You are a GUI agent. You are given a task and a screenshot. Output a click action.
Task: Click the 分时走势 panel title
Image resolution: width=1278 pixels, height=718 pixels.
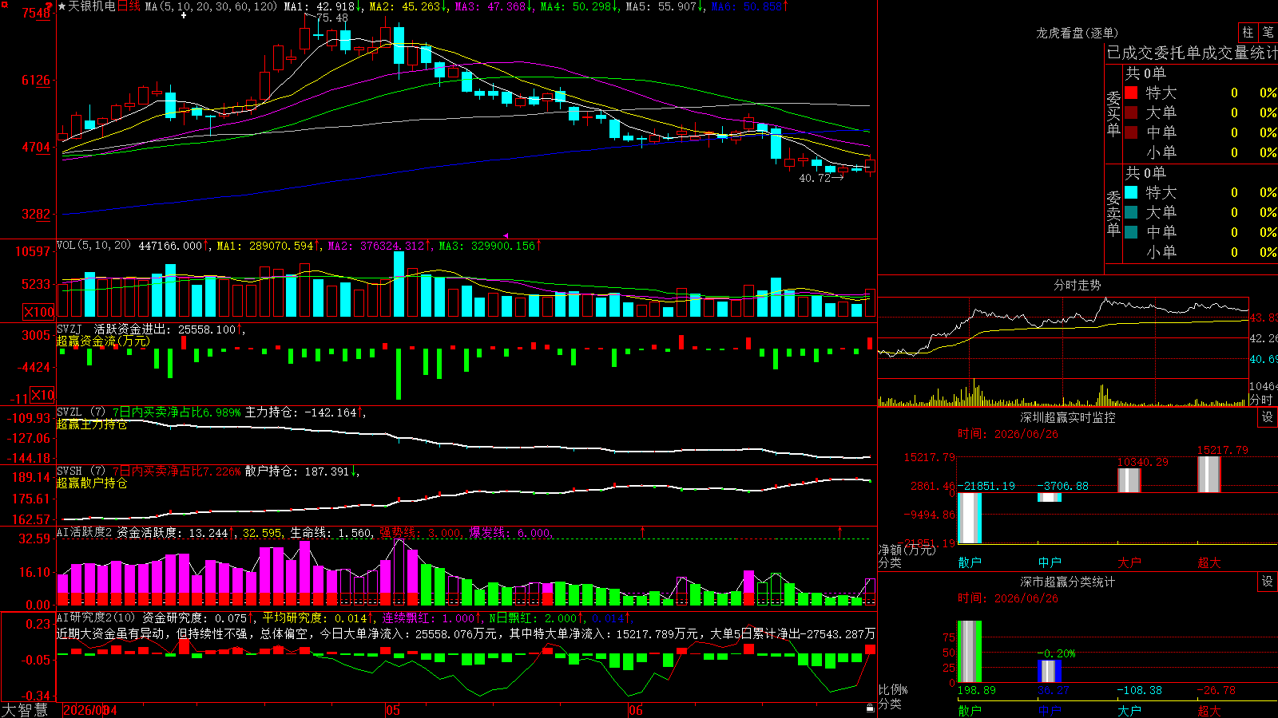point(1077,285)
